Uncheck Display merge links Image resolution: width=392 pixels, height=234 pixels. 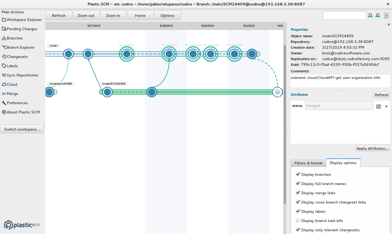[298, 193]
